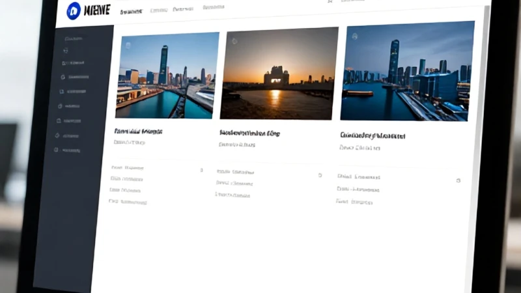The image size is (521, 293).
Task: Click the blue circular logo icon
Action: point(74,10)
